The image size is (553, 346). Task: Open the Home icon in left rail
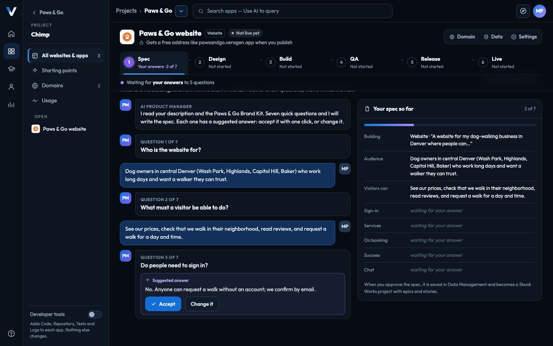click(11, 34)
